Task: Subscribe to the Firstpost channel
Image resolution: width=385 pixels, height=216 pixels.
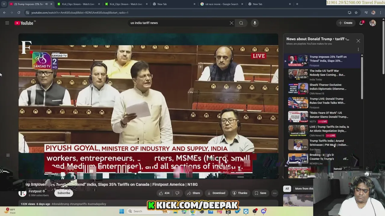Action: click(64, 193)
